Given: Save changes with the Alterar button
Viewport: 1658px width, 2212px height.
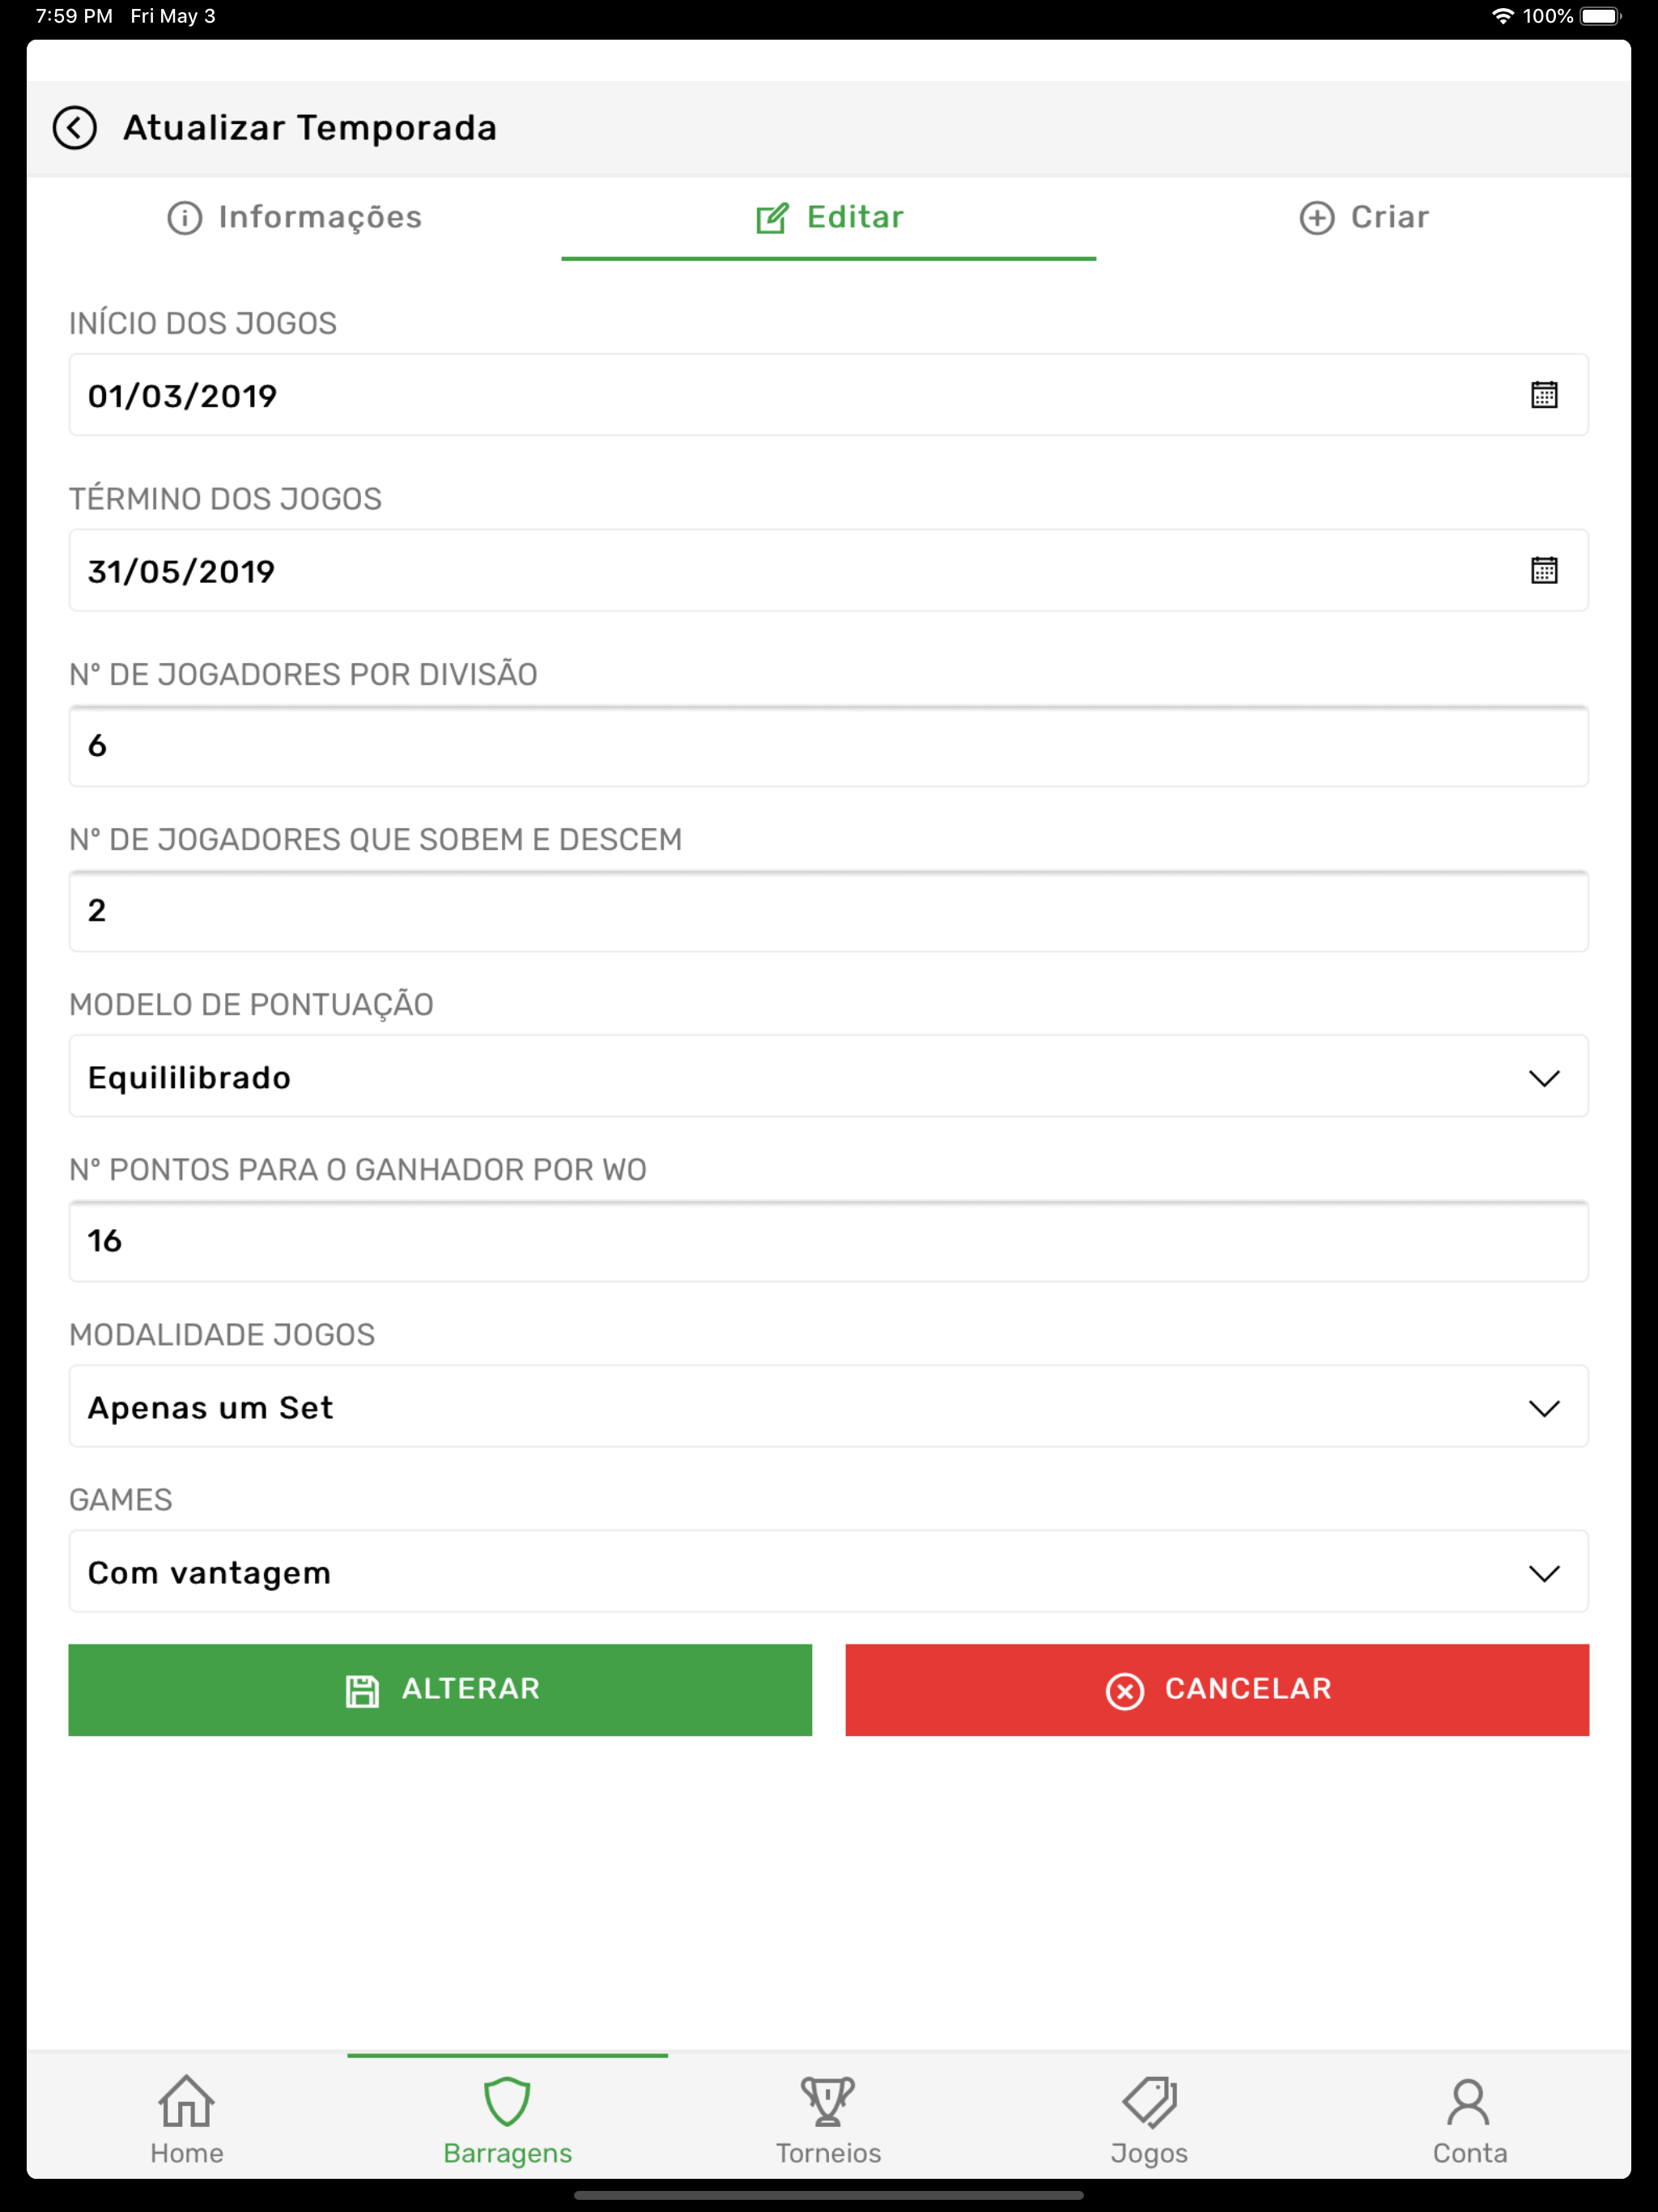Looking at the screenshot, I should coord(440,1690).
